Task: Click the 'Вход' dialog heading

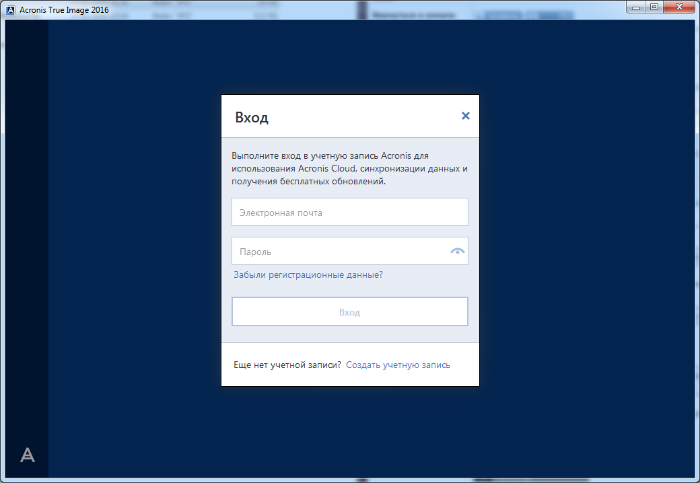Action: click(252, 118)
